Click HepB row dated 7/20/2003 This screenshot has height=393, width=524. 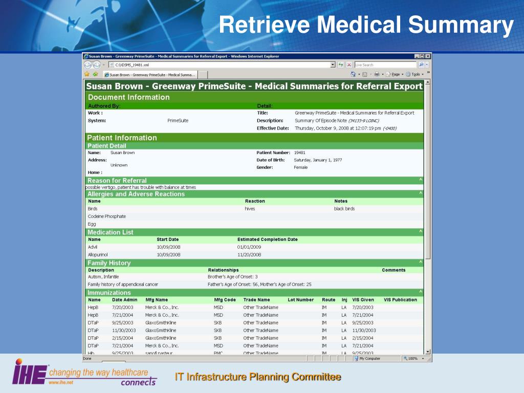coord(254,308)
